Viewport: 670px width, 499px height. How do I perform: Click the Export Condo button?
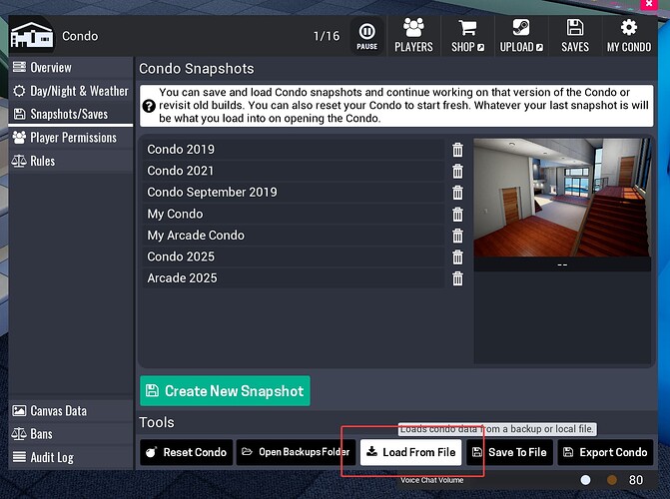pos(605,452)
